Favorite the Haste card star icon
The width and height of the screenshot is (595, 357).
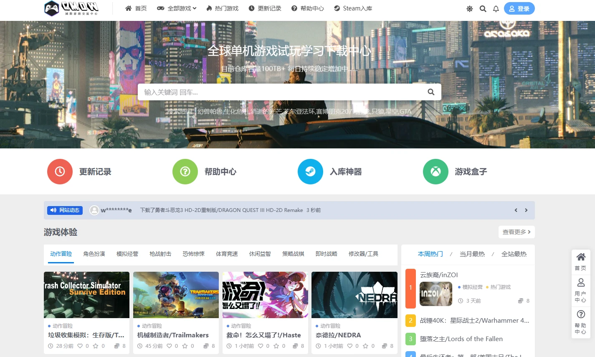tap(276, 346)
